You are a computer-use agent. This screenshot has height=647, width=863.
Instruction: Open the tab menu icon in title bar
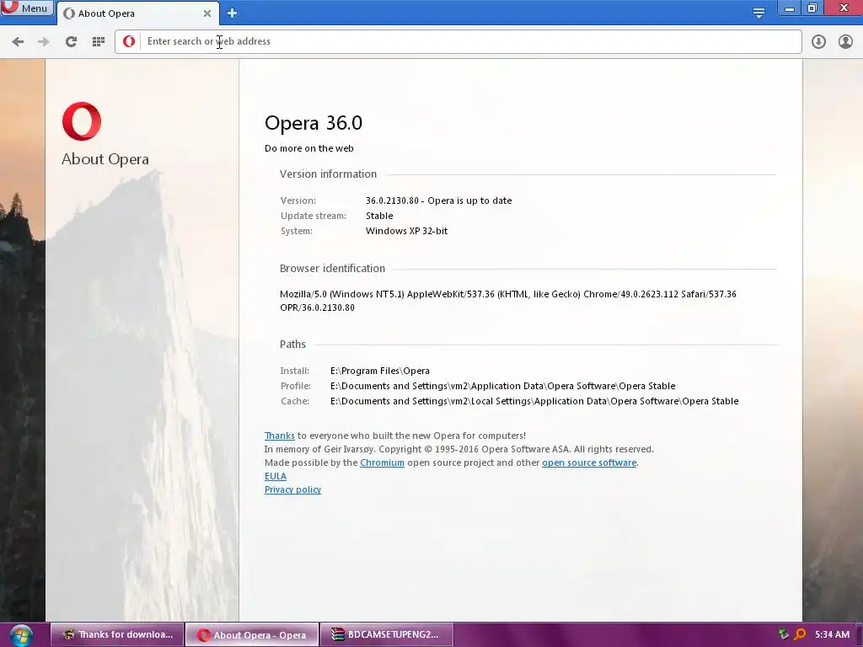[x=758, y=13]
